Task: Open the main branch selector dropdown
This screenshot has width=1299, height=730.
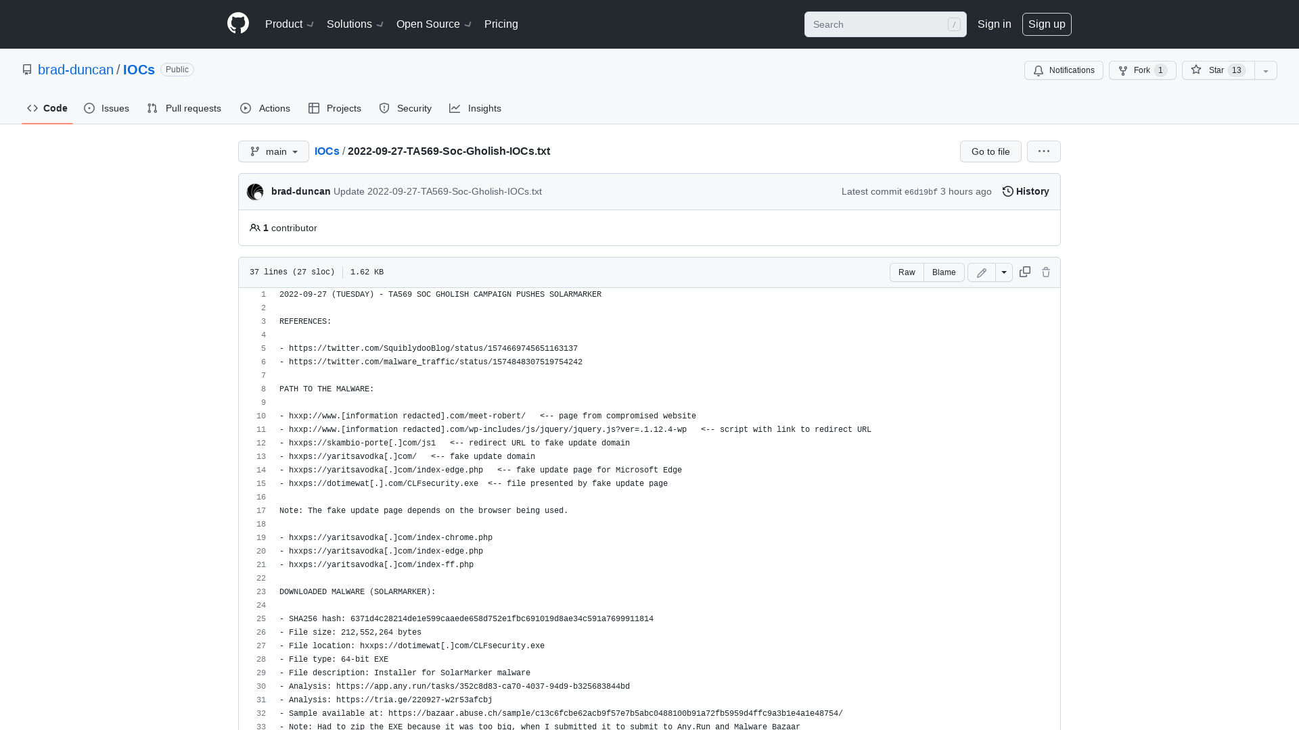Action: click(273, 151)
